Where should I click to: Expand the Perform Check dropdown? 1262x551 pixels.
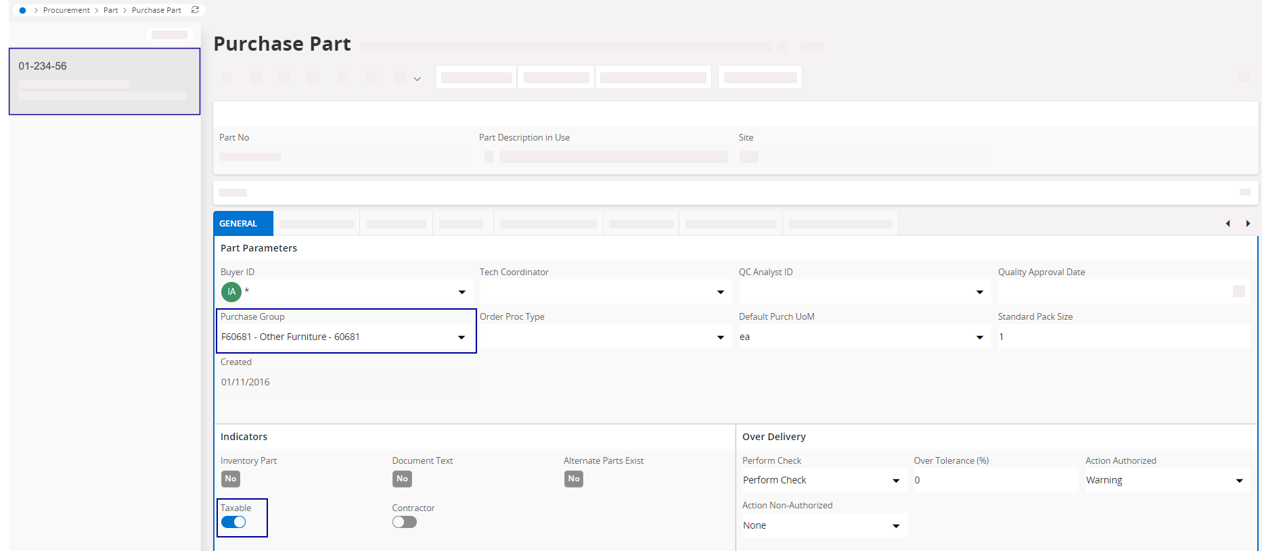(x=896, y=481)
